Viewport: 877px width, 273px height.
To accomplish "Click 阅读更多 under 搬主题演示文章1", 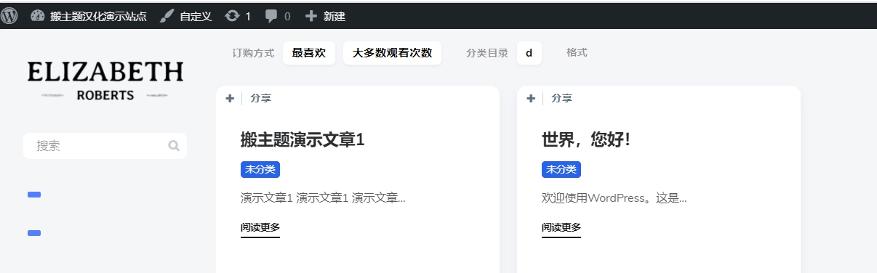I will (x=260, y=228).
